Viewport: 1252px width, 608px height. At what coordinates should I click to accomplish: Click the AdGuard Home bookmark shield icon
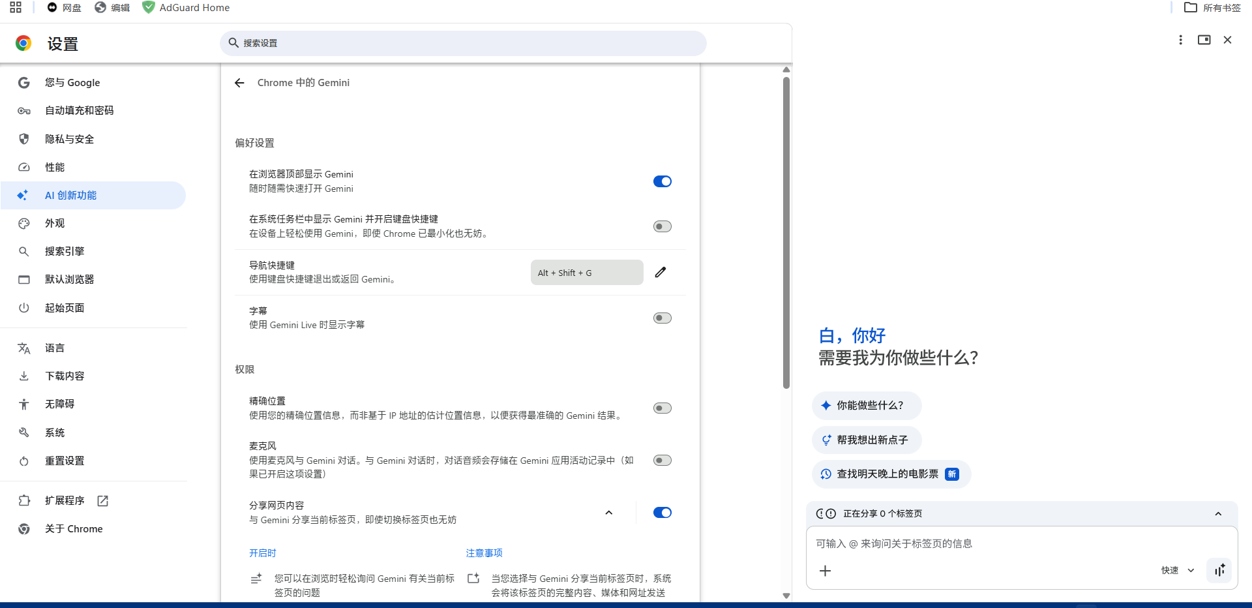[149, 8]
